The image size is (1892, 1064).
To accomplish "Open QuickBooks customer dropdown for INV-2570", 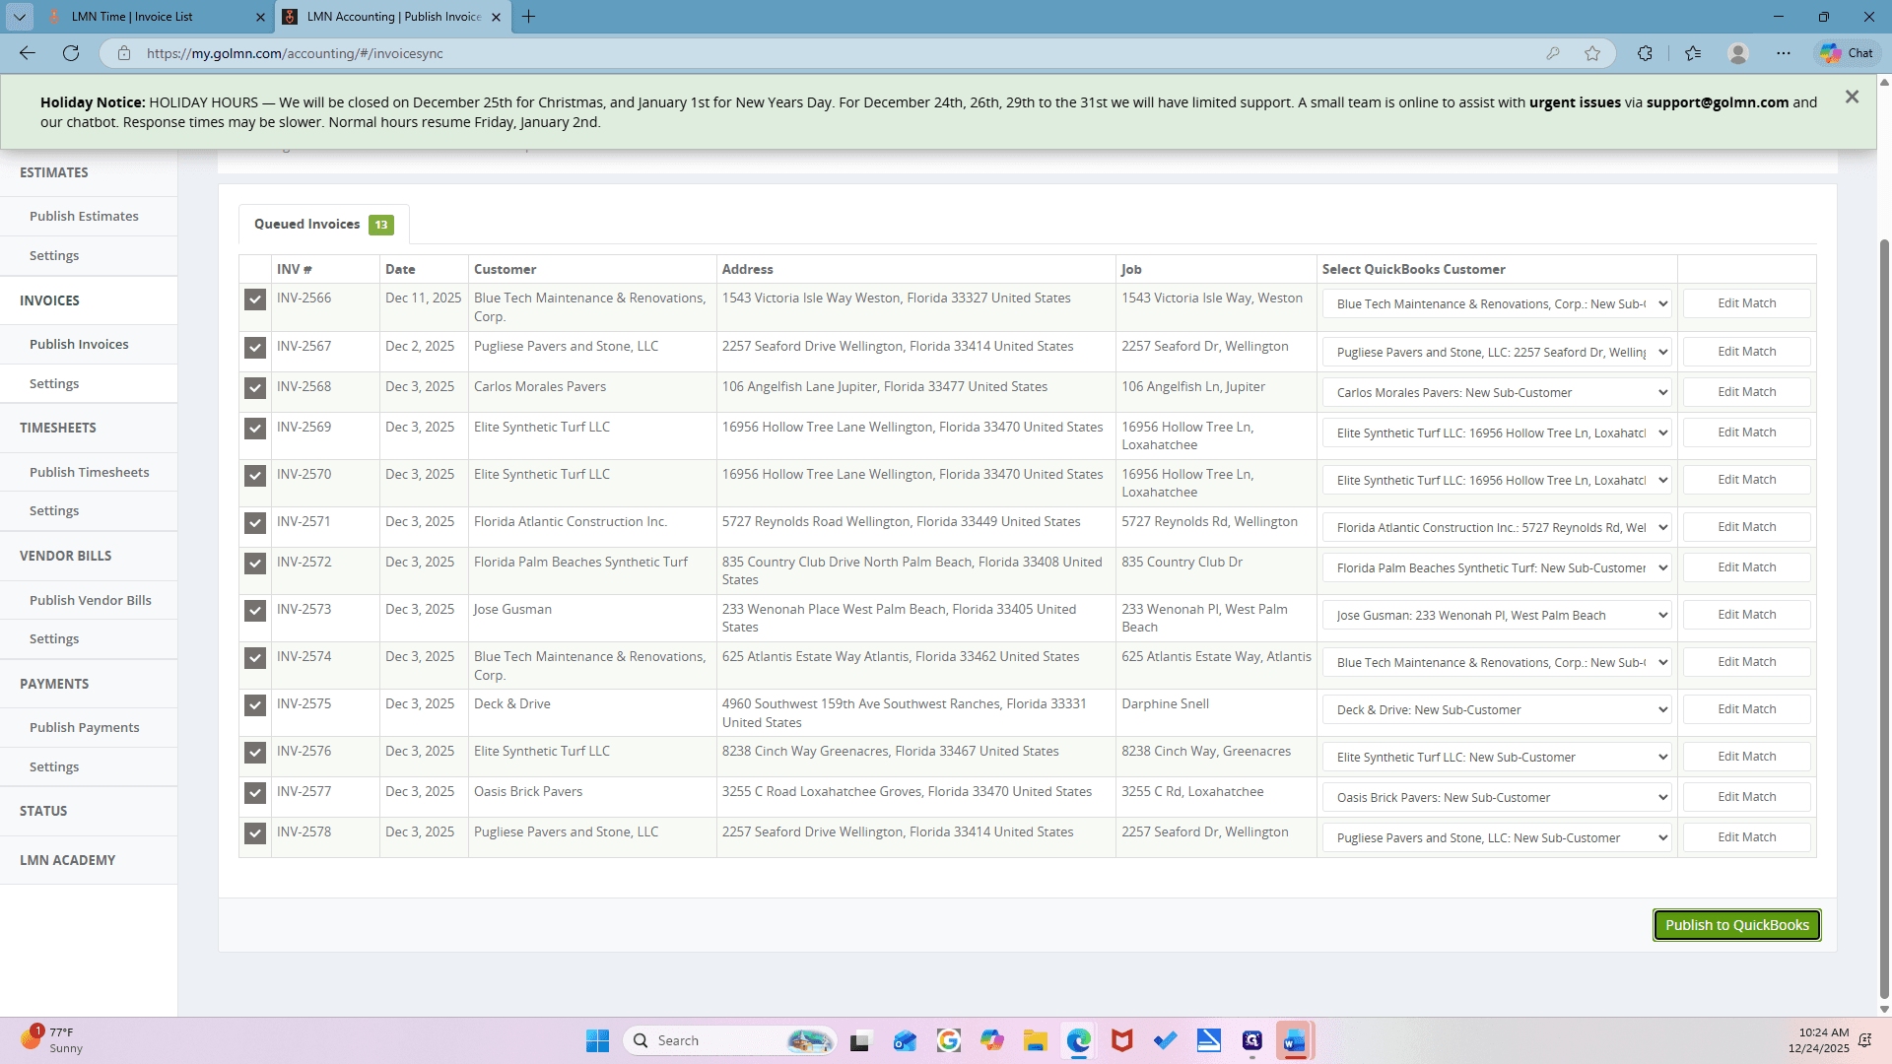I will coord(1497,480).
